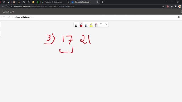The height and width of the screenshot is (102, 182).
Task: Select the blue pen tool
Action: click(x=86, y=25)
